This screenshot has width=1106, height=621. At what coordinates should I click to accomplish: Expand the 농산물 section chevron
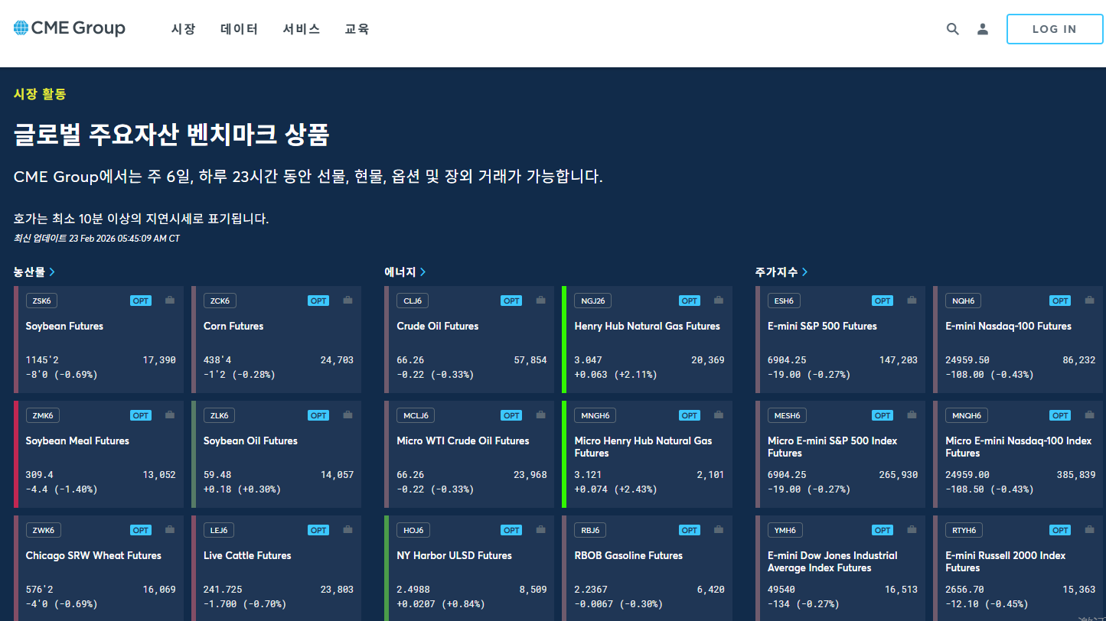click(x=52, y=271)
